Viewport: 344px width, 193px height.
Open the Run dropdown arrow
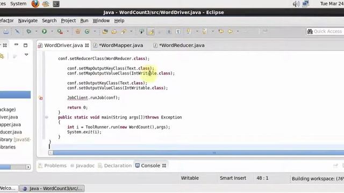click(52, 31)
